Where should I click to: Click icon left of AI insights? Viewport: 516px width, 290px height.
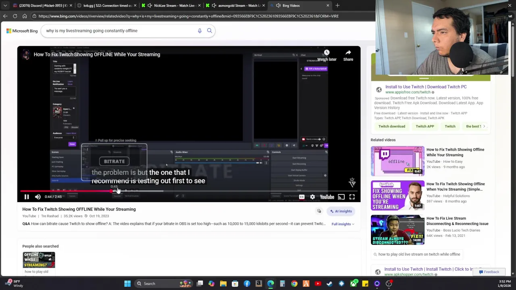[x=319, y=211]
